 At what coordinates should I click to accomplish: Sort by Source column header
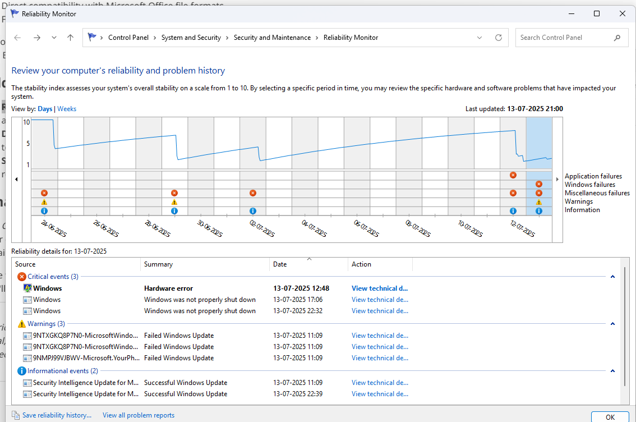tap(76, 264)
